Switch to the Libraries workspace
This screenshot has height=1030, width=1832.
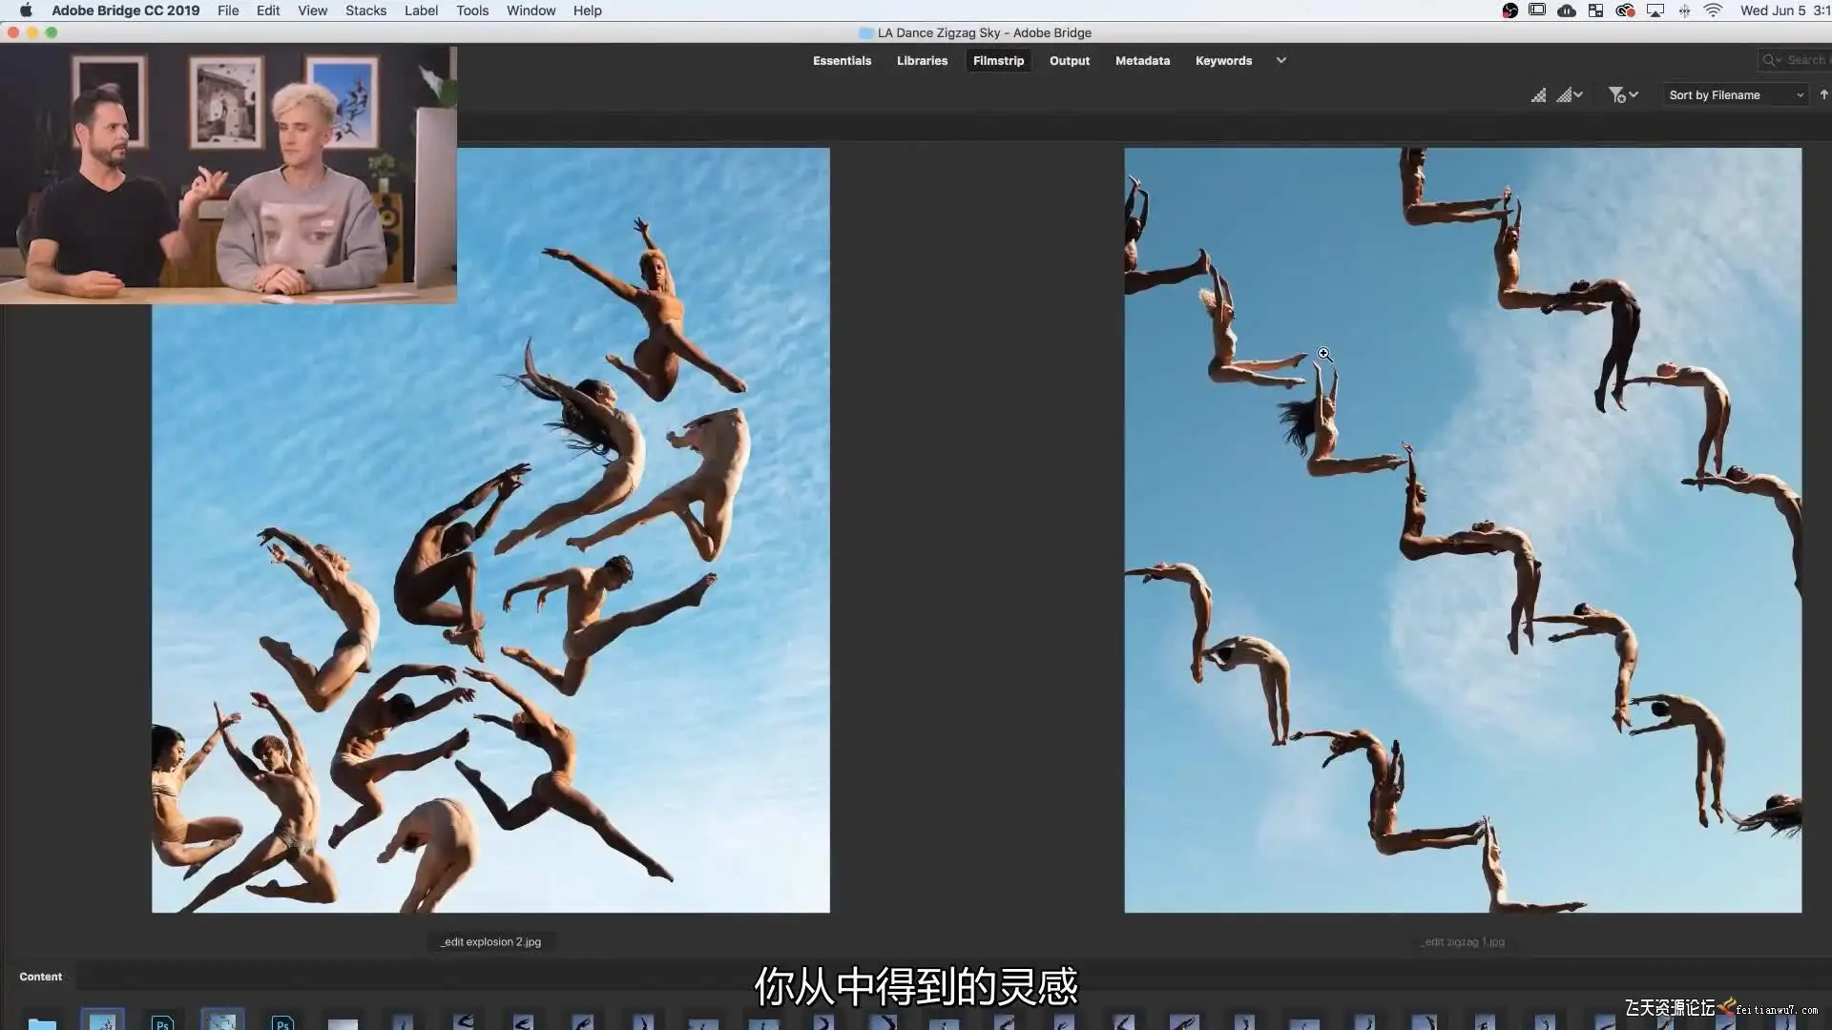[x=922, y=60]
